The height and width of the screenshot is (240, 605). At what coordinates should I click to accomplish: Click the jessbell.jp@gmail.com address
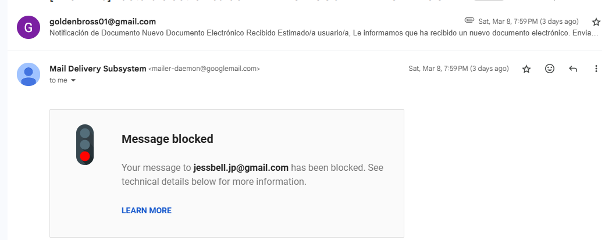coord(241,167)
